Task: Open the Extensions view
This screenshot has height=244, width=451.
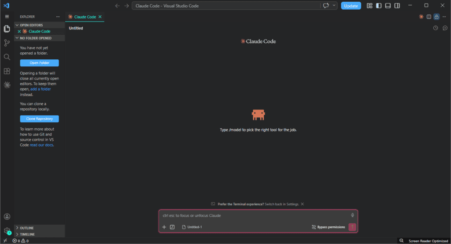Action: tap(7, 71)
